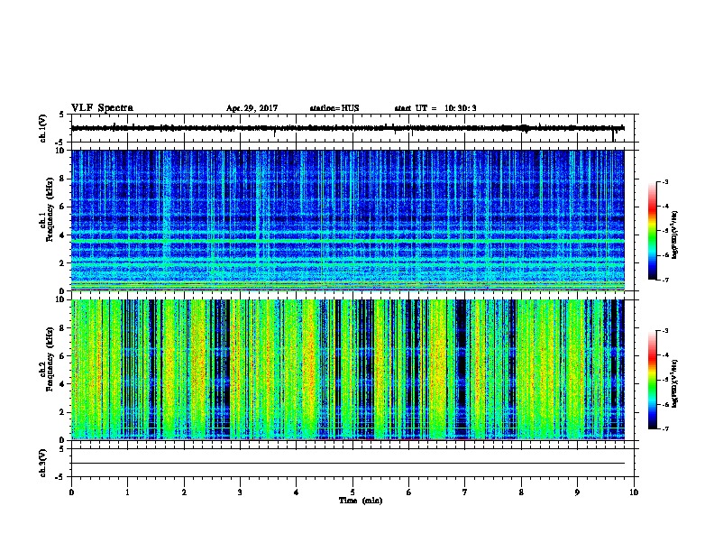Click the "Time (min)" x-axis label
This screenshot has height=552, width=714.
[361, 501]
